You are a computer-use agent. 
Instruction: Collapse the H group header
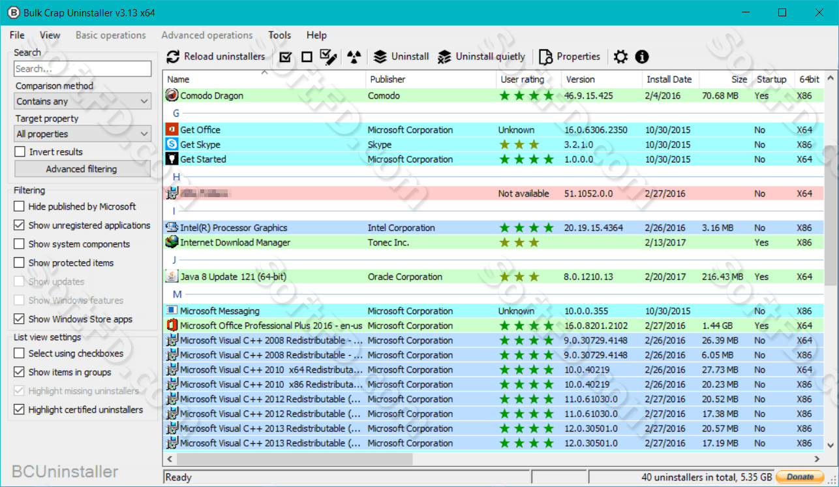click(x=176, y=176)
